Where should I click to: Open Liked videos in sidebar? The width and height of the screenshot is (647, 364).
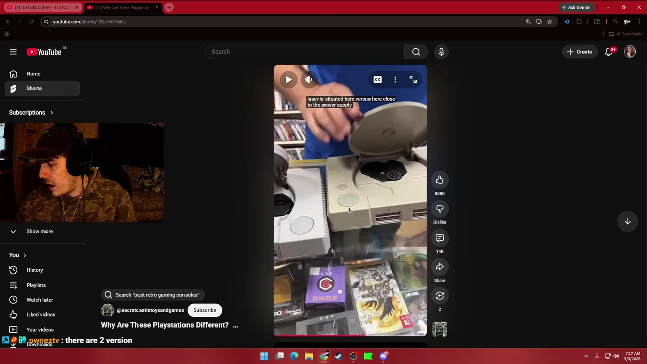pyautogui.click(x=42, y=314)
